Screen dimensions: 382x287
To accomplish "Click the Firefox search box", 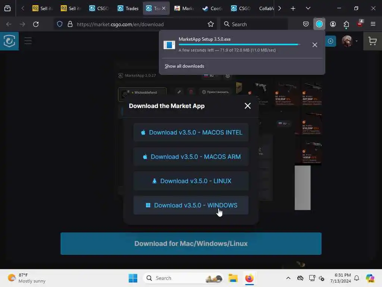I will coord(254,24).
